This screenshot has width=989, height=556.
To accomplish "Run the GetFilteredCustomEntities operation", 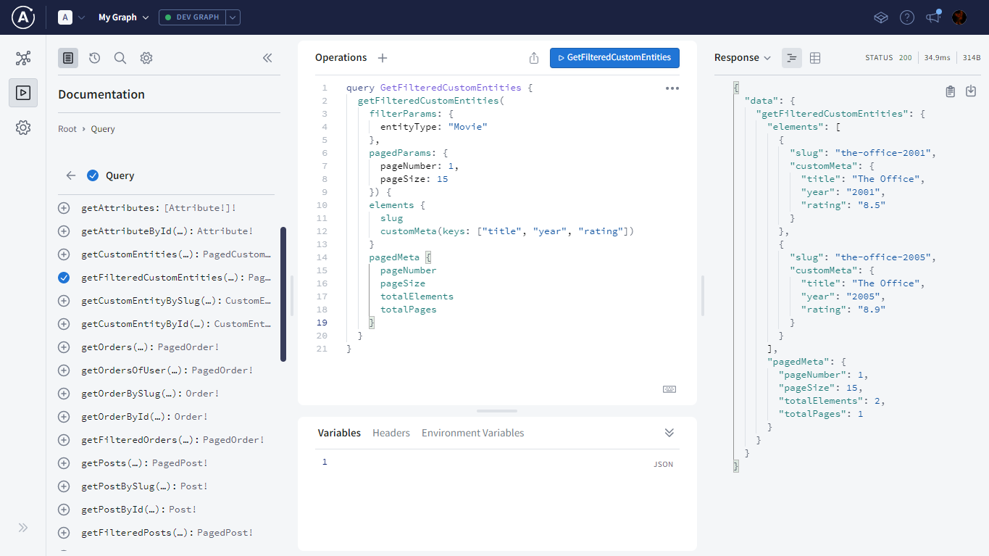I will (x=614, y=58).
